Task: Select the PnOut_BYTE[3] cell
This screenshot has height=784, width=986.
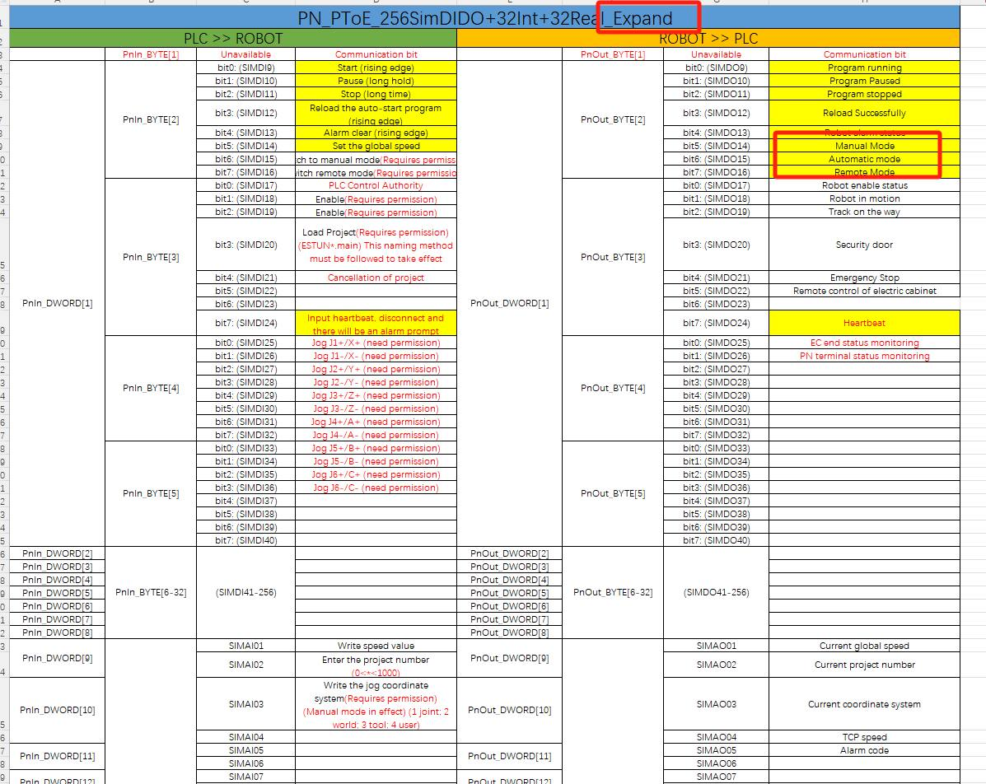Action: (x=613, y=257)
